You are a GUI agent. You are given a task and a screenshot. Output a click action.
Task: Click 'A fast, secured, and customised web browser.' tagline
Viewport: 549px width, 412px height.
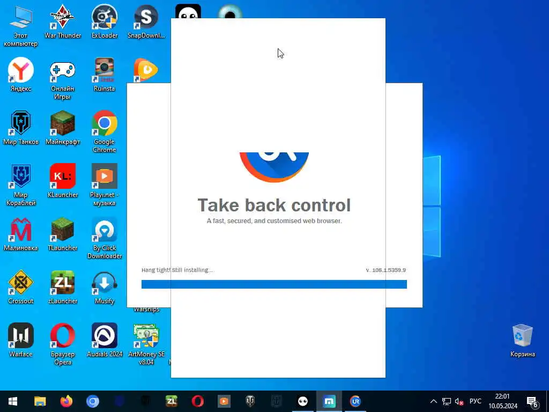coord(274,221)
